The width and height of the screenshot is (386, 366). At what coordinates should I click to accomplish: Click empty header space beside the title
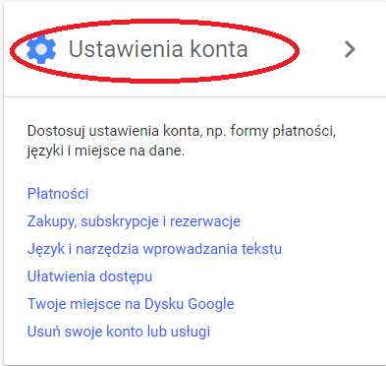coord(319,49)
